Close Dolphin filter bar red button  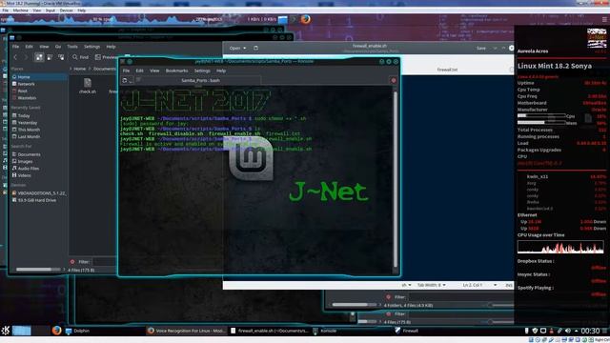(x=72, y=262)
